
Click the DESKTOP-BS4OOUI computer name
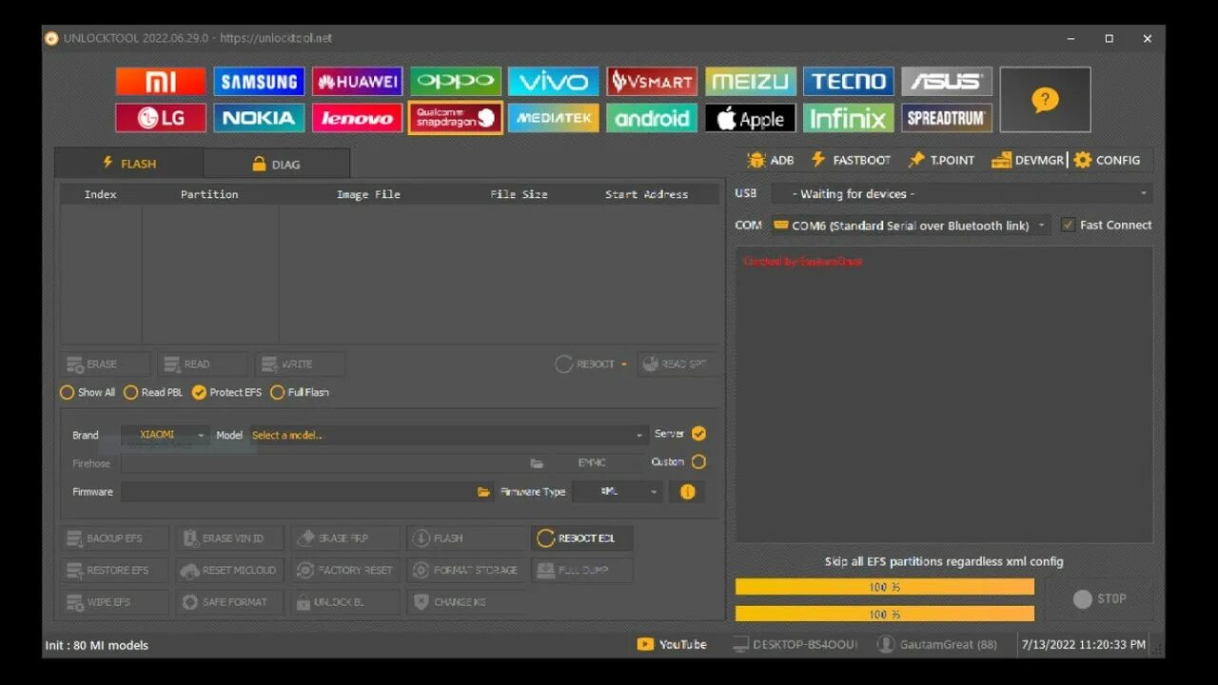point(805,644)
